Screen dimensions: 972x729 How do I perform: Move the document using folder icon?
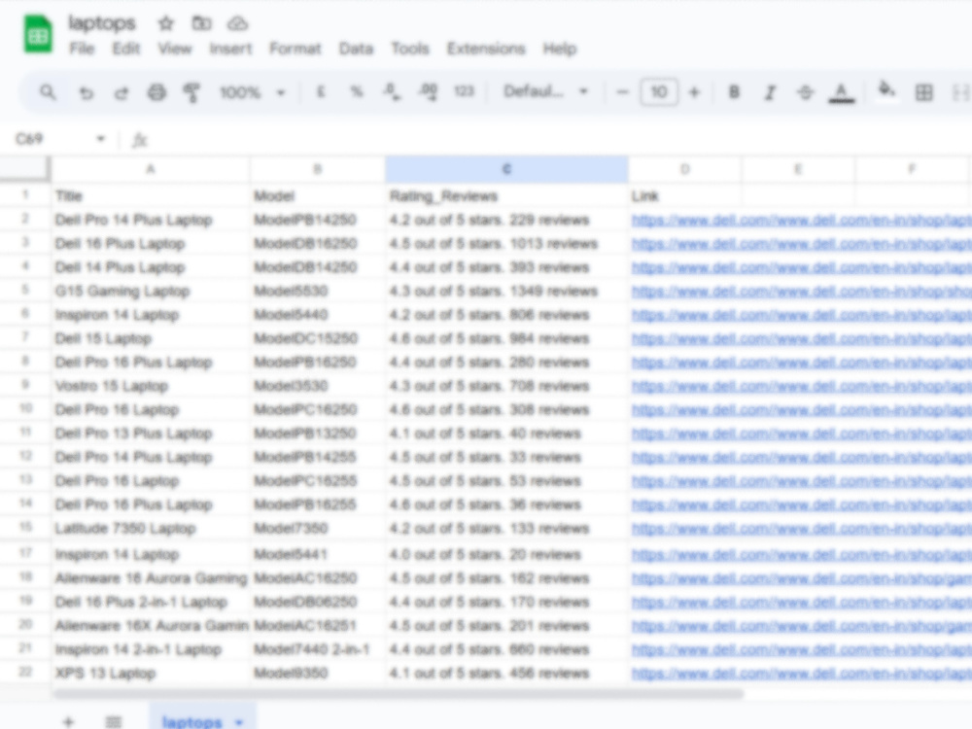[201, 23]
